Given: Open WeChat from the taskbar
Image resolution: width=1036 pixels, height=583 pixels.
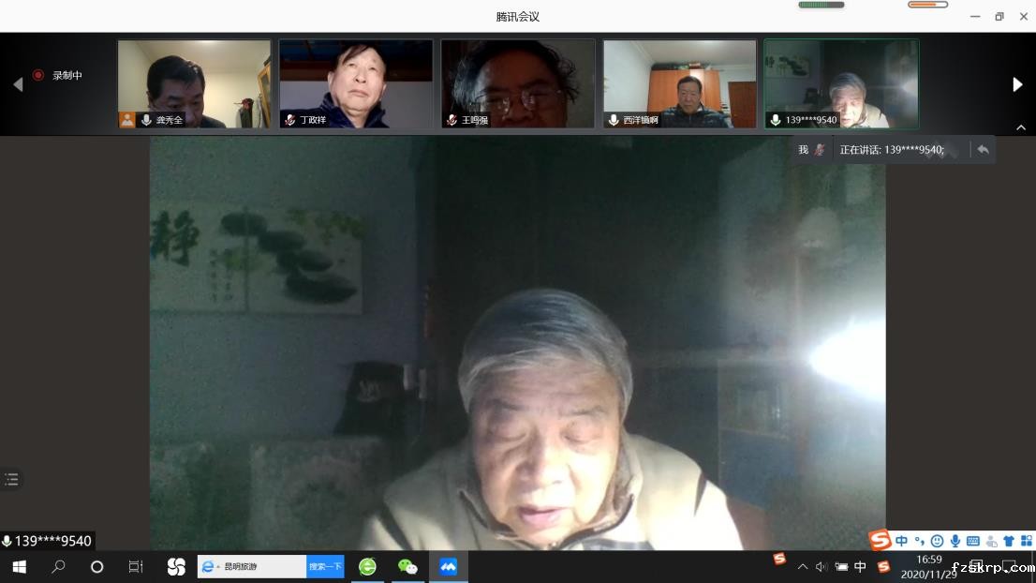Looking at the screenshot, I should click(x=407, y=566).
